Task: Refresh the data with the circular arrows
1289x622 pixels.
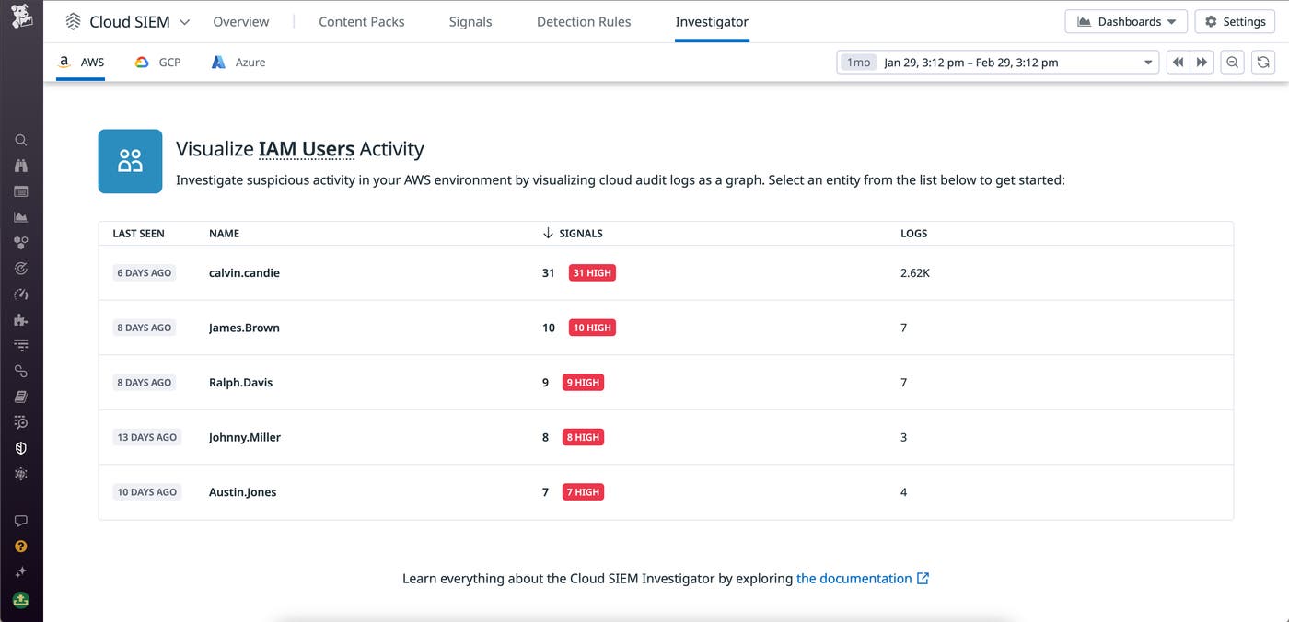Action: click(x=1263, y=63)
